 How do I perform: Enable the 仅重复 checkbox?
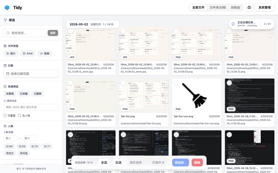pos(5,116)
